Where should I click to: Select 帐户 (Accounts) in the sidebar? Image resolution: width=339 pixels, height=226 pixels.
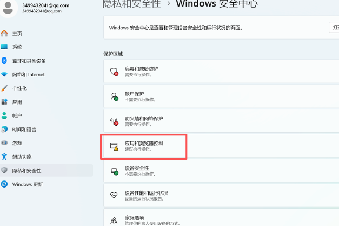pos(17,115)
